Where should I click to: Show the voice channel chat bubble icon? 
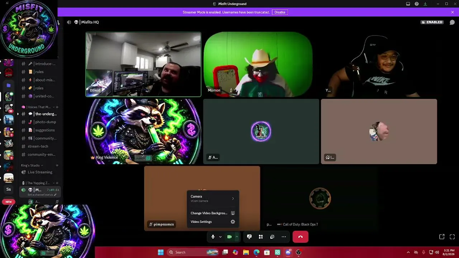click(x=452, y=22)
